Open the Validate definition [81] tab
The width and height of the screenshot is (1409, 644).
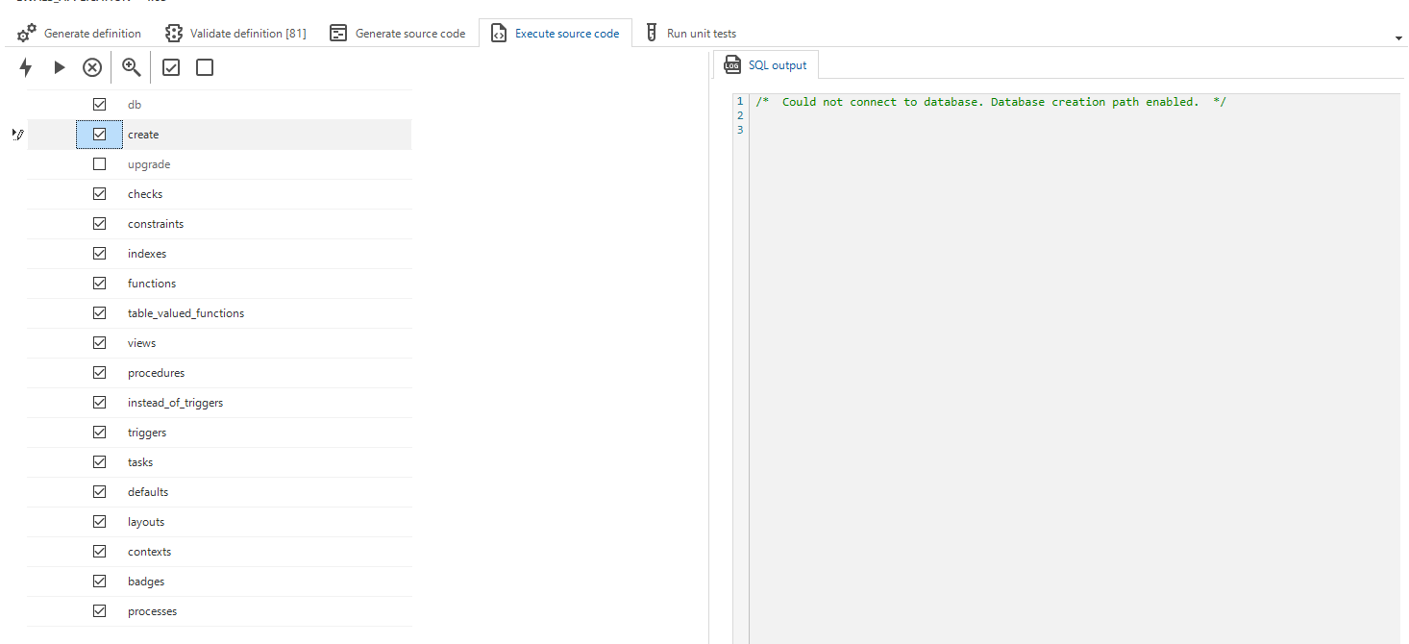click(235, 33)
